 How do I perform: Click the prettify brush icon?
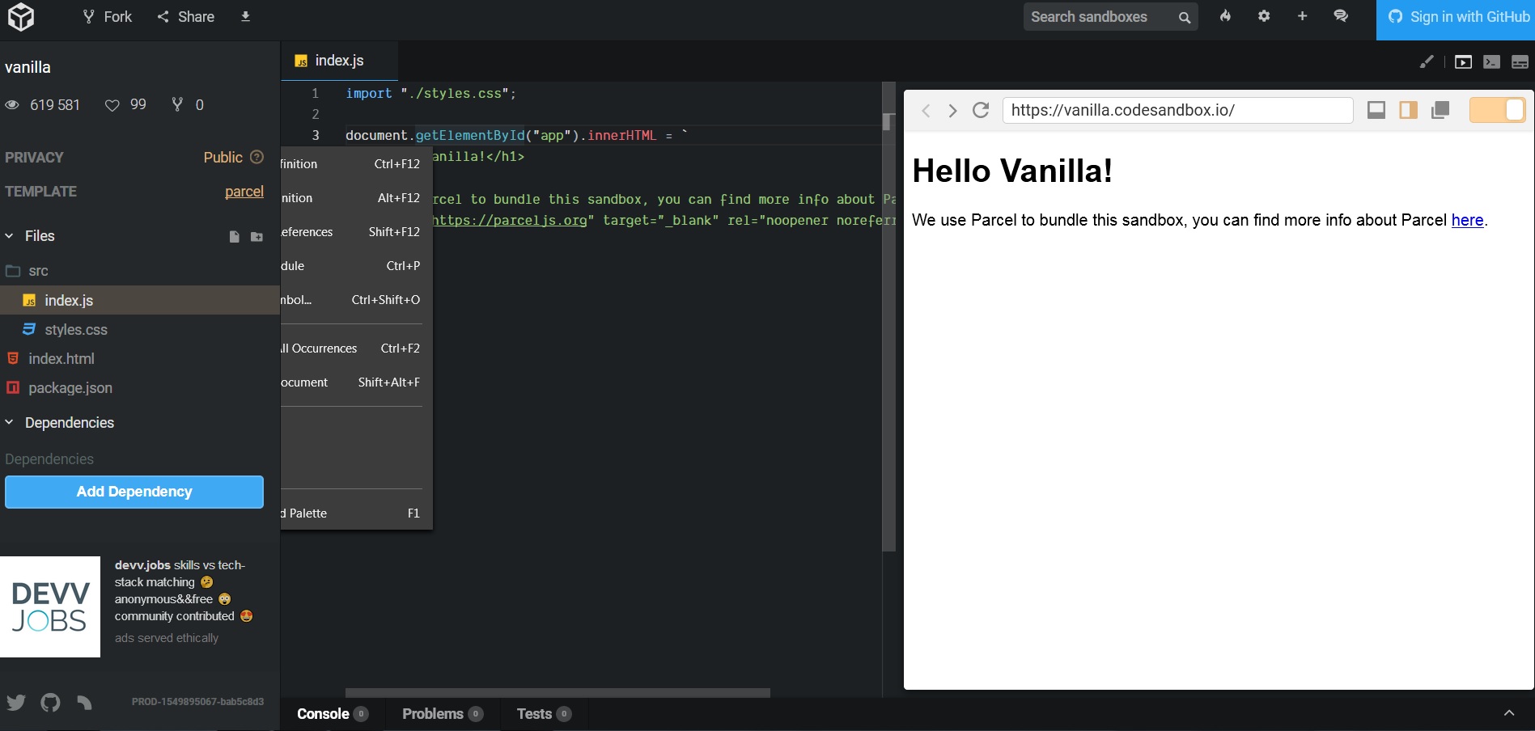tap(1427, 61)
